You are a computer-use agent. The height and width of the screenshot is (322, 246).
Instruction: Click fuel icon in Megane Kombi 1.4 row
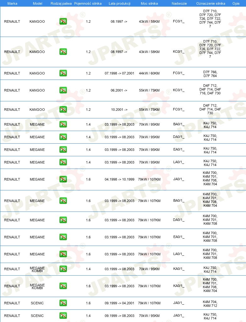[x=63, y=269]
